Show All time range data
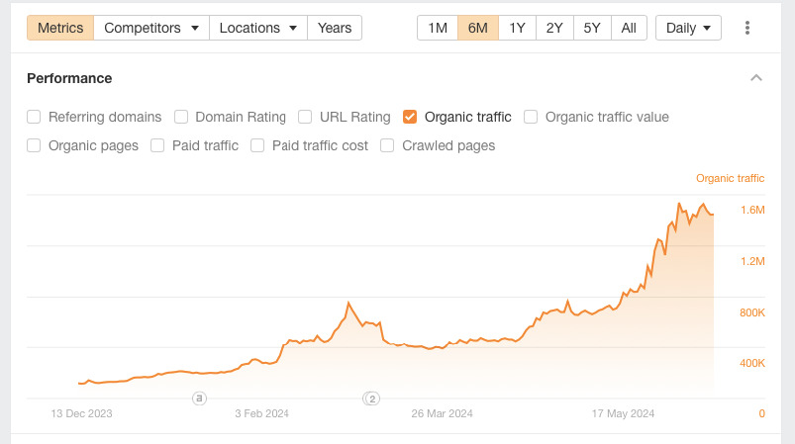The height and width of the screenshot is (444, 795). point(629,28)
